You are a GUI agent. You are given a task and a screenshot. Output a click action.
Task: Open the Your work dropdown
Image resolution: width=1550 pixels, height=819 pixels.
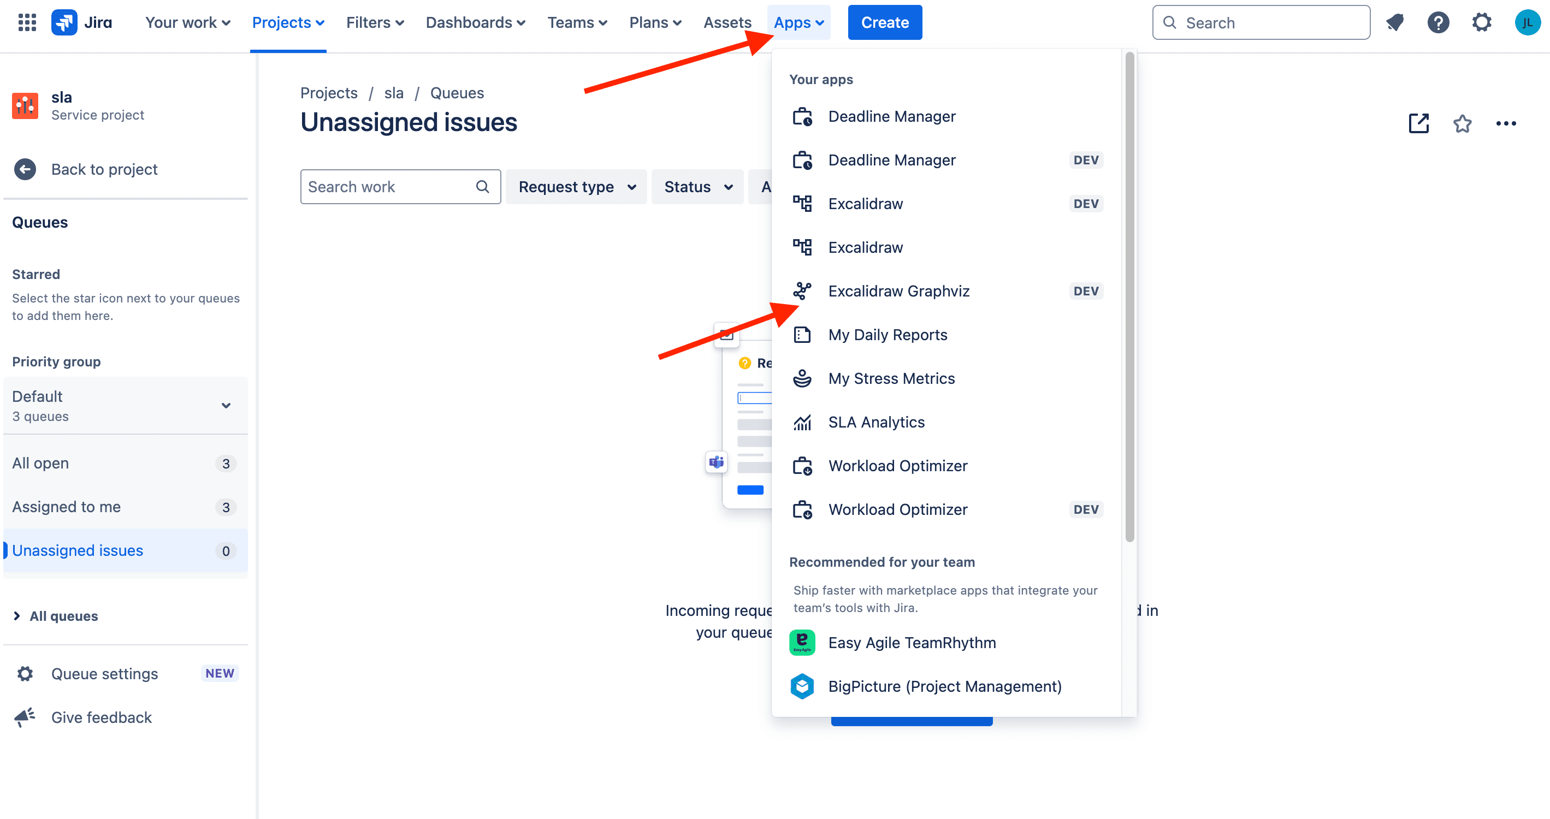coord(188,23)
